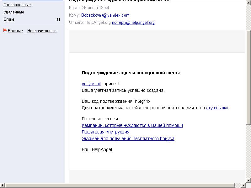Open the yuliyasmit profile link
Image resolution: width=251 pixels, height=188 pixels.
tap(91, 84)
